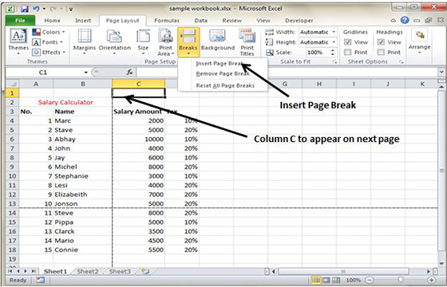Choose Remove Page Break

[x=223, y=73]
